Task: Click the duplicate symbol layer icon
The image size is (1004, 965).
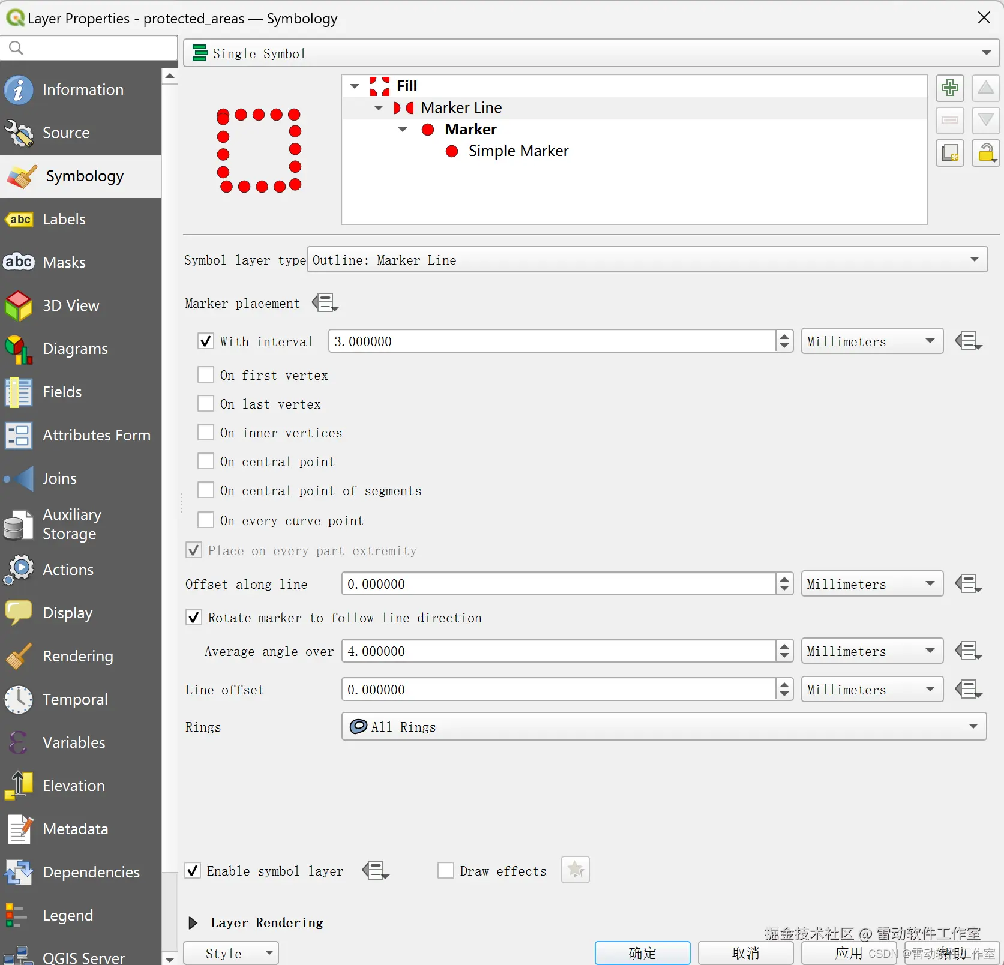Action: pos(950,153)
